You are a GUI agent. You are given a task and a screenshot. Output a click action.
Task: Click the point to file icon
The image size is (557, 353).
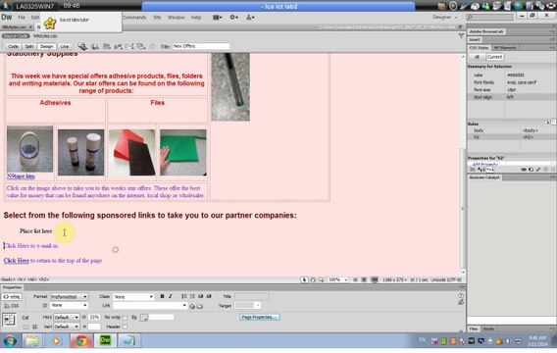pos(192,306)
